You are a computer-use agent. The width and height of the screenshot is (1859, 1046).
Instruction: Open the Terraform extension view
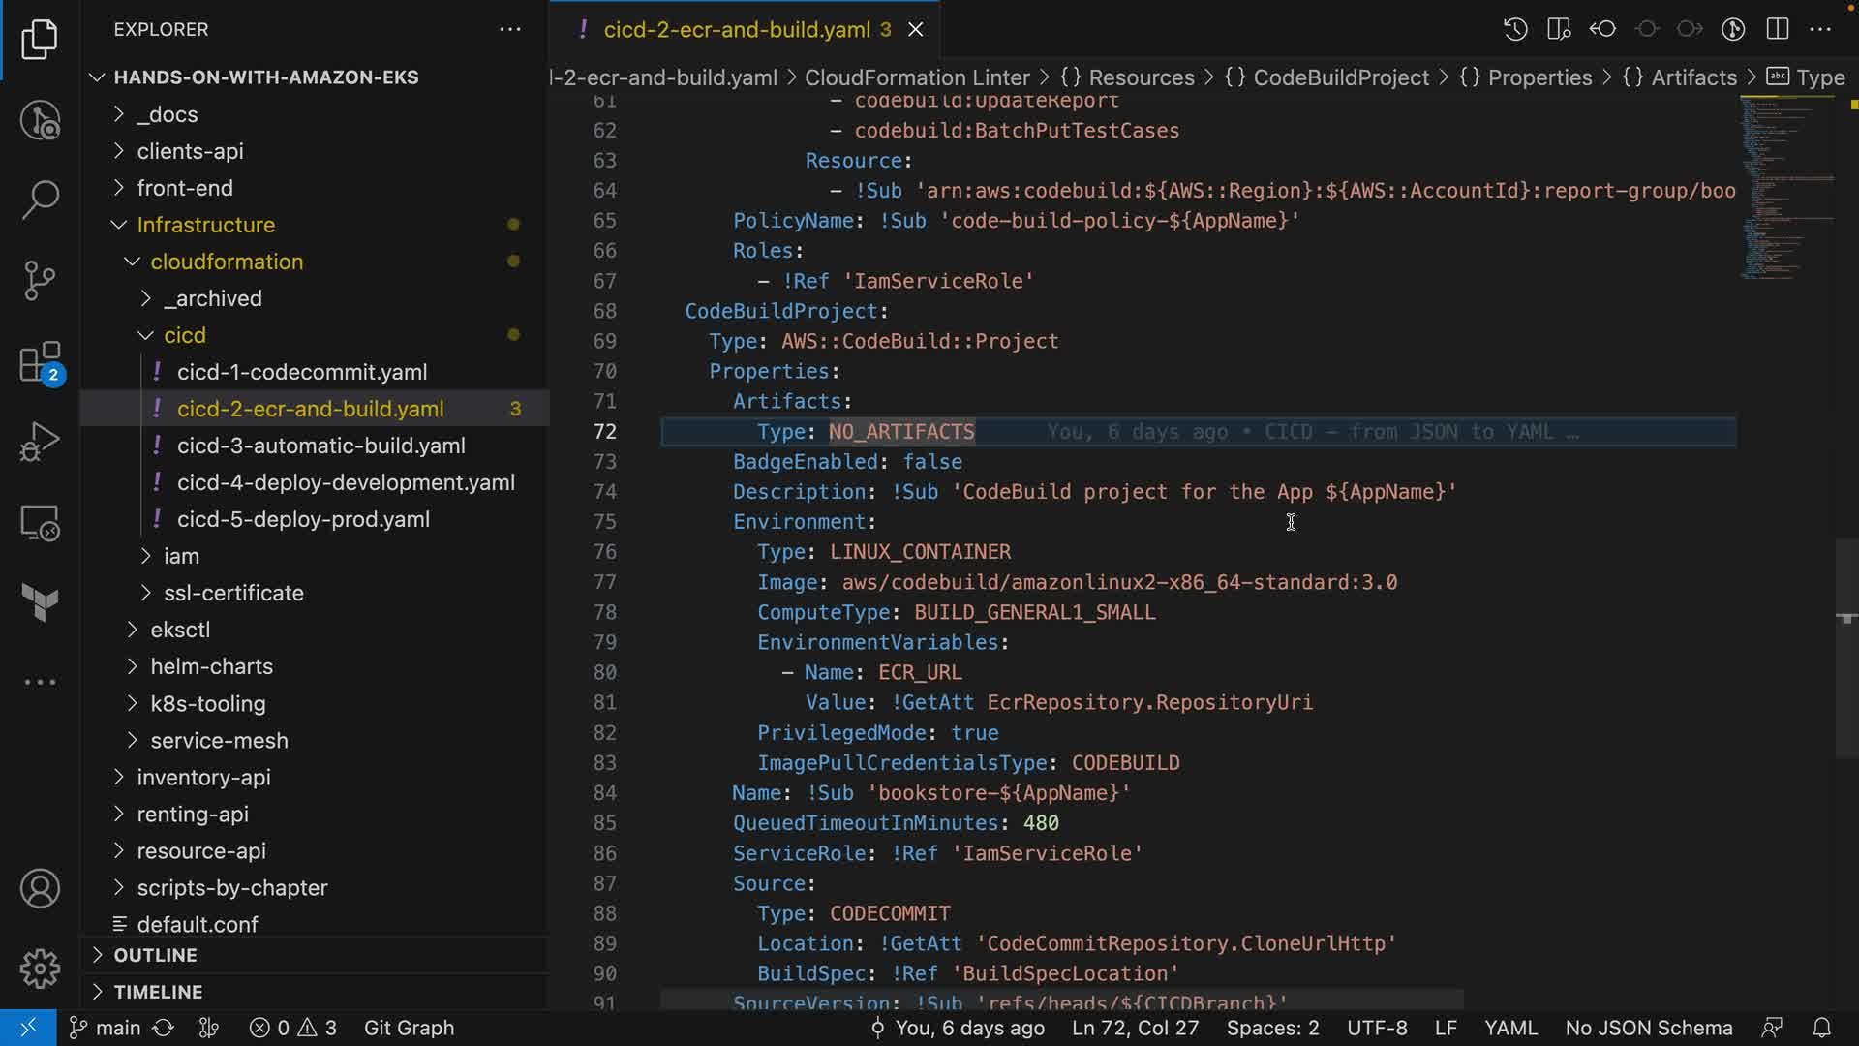point(40,602)
